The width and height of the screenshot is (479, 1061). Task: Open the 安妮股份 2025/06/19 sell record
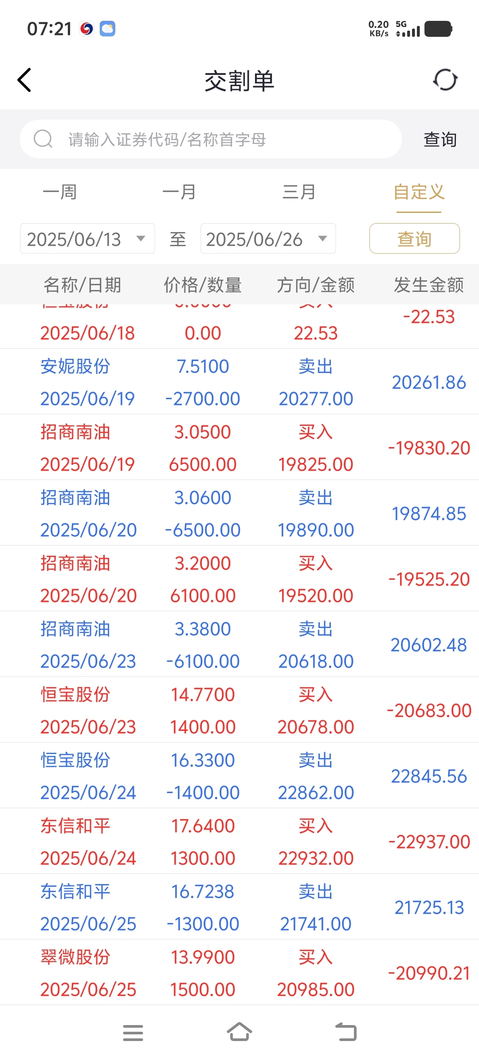click(x=239, y=382)
